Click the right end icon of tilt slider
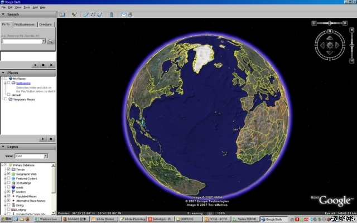357x223 pixels. (345, 23)
